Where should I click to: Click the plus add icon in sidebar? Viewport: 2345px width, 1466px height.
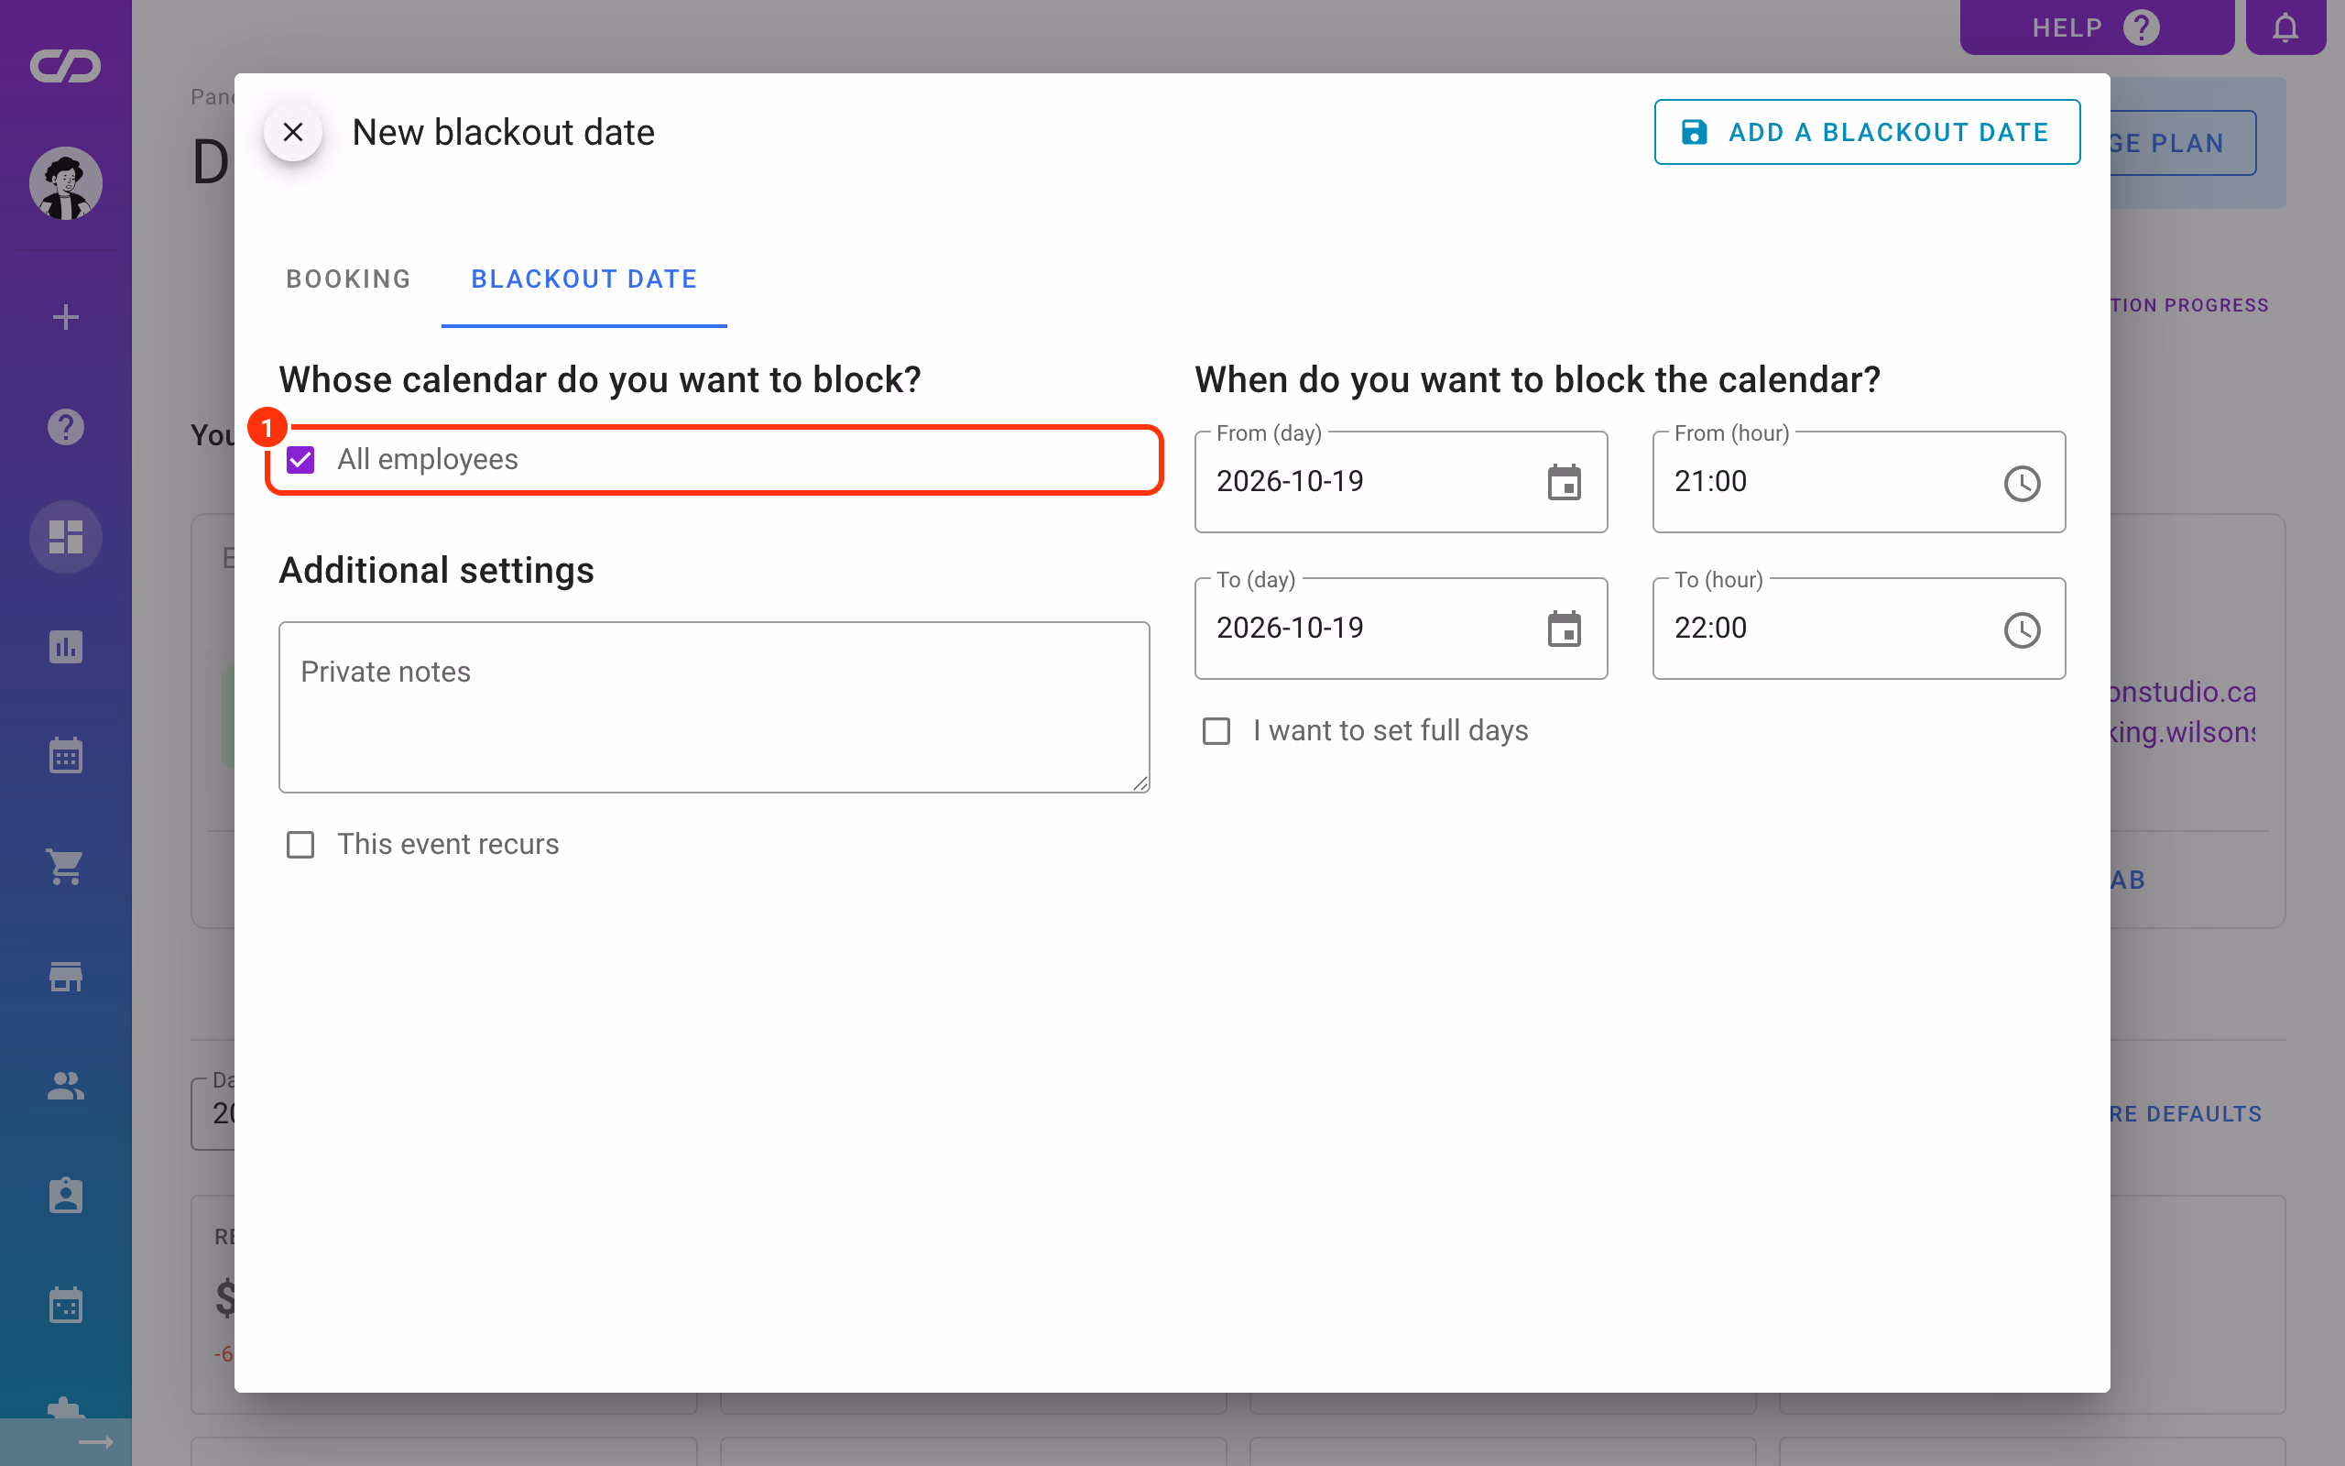pyautogui.click(x=65, y=317)
